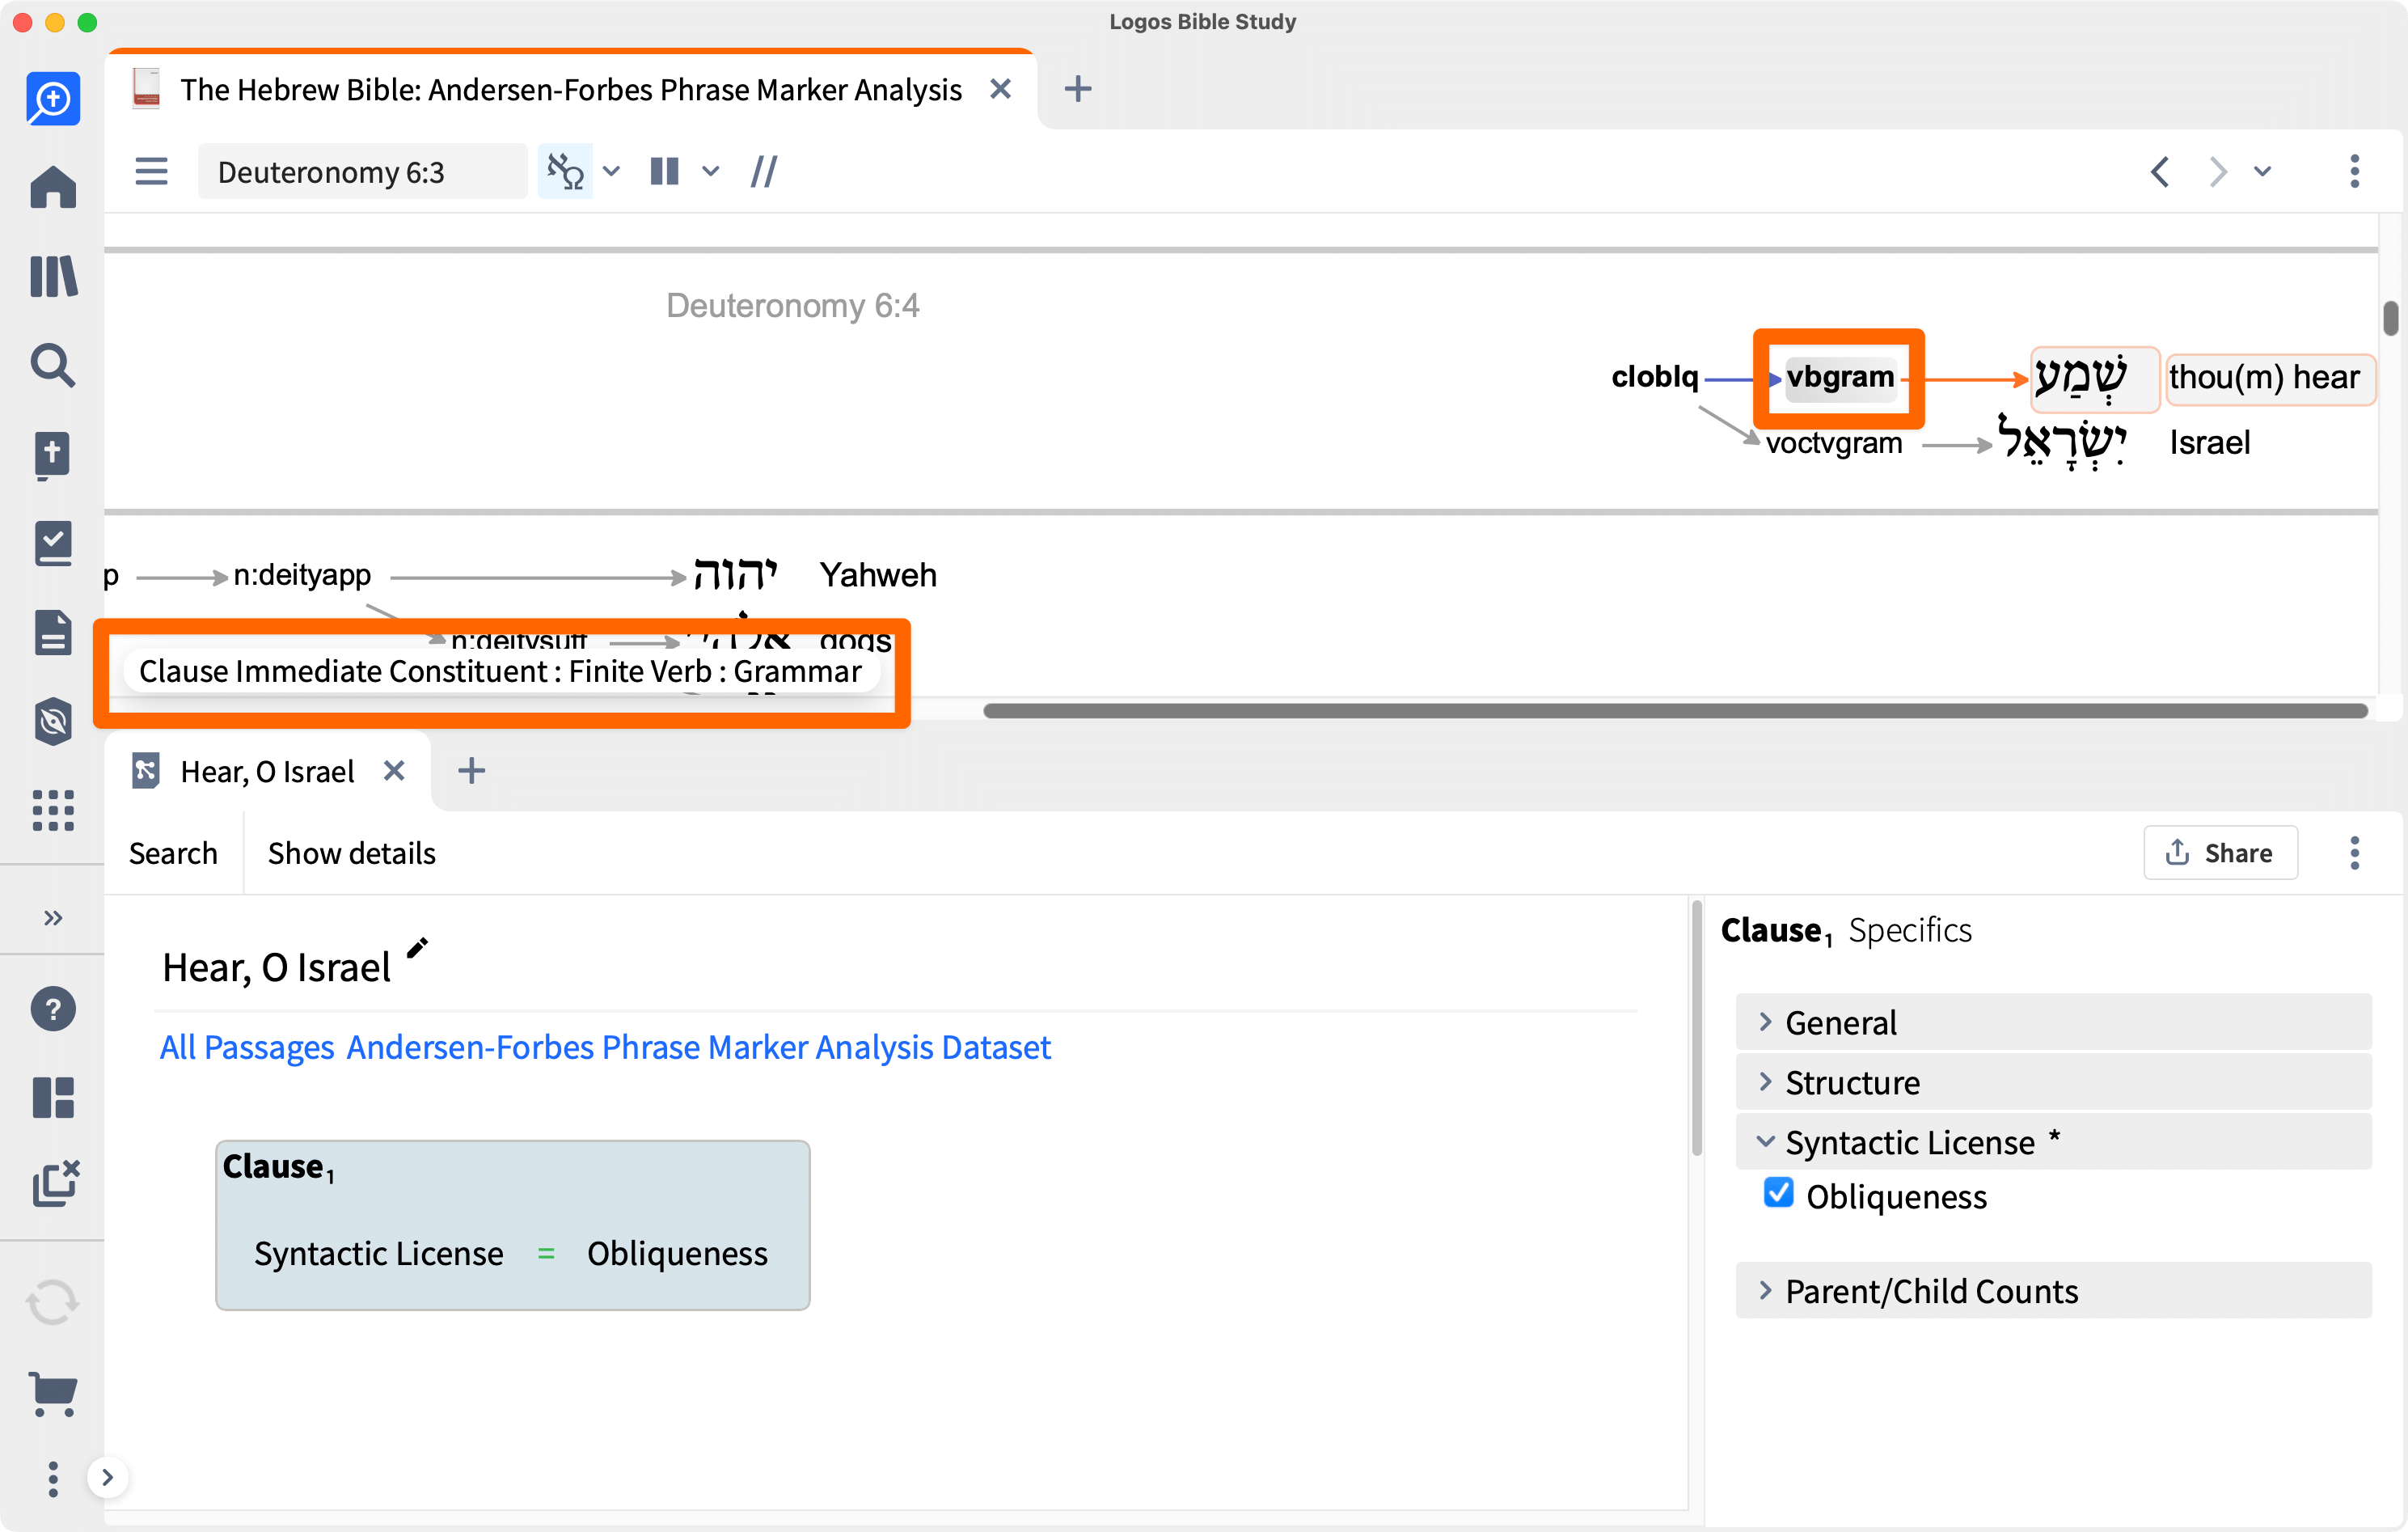The width and height of the screenshot is (2408, 1532).
Task: Open the sidebar's more options menu
Action: click(53, 1478)
